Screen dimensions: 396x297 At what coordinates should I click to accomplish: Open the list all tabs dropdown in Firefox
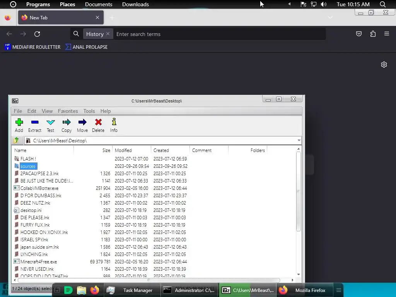[x=330, y=17]
